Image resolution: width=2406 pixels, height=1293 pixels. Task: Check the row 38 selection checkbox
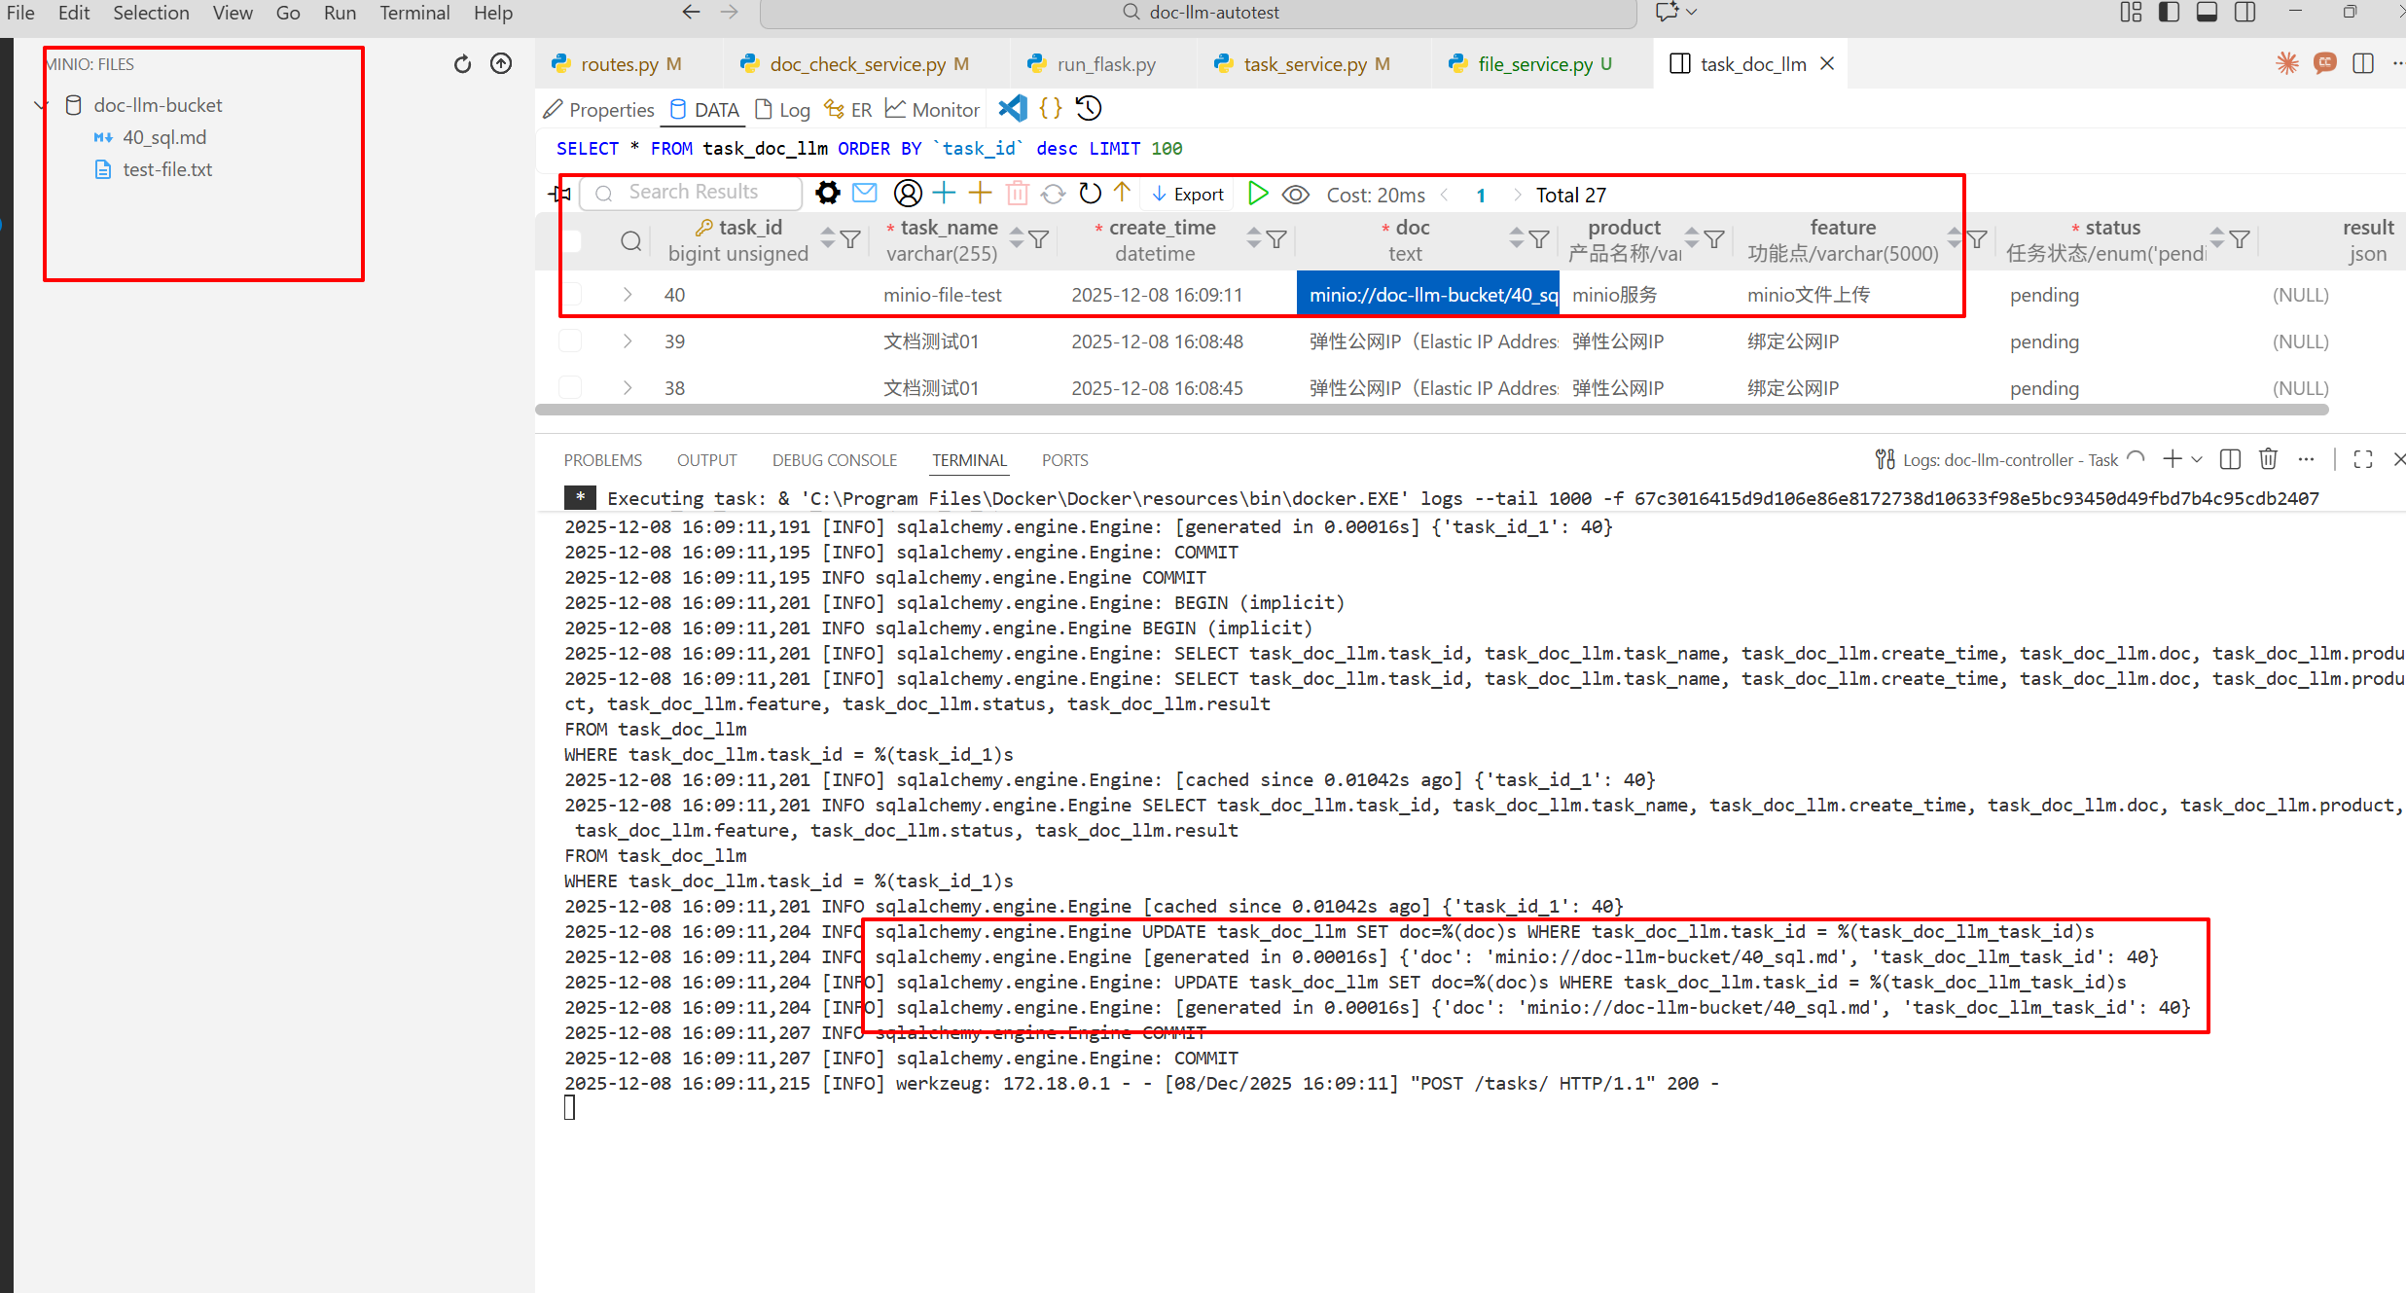(571, 388)
